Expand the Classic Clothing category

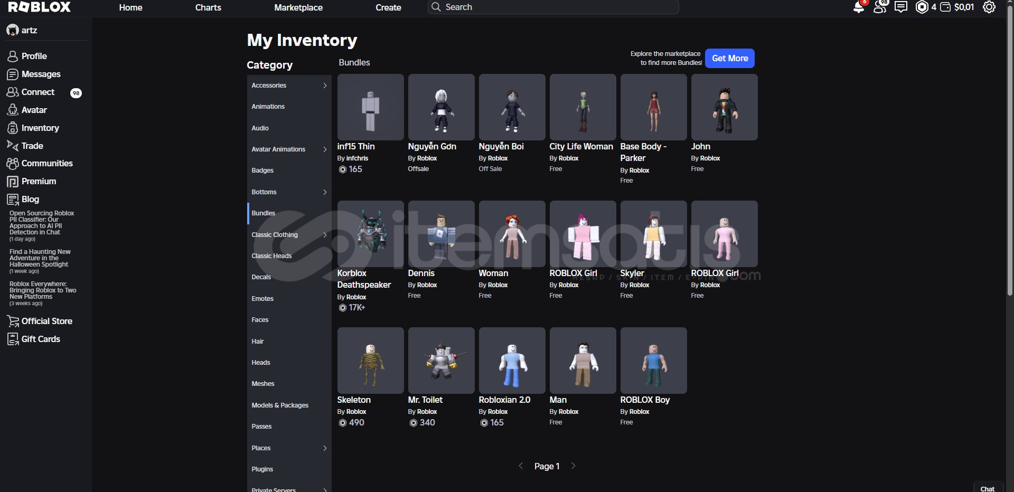click(325, 235)
